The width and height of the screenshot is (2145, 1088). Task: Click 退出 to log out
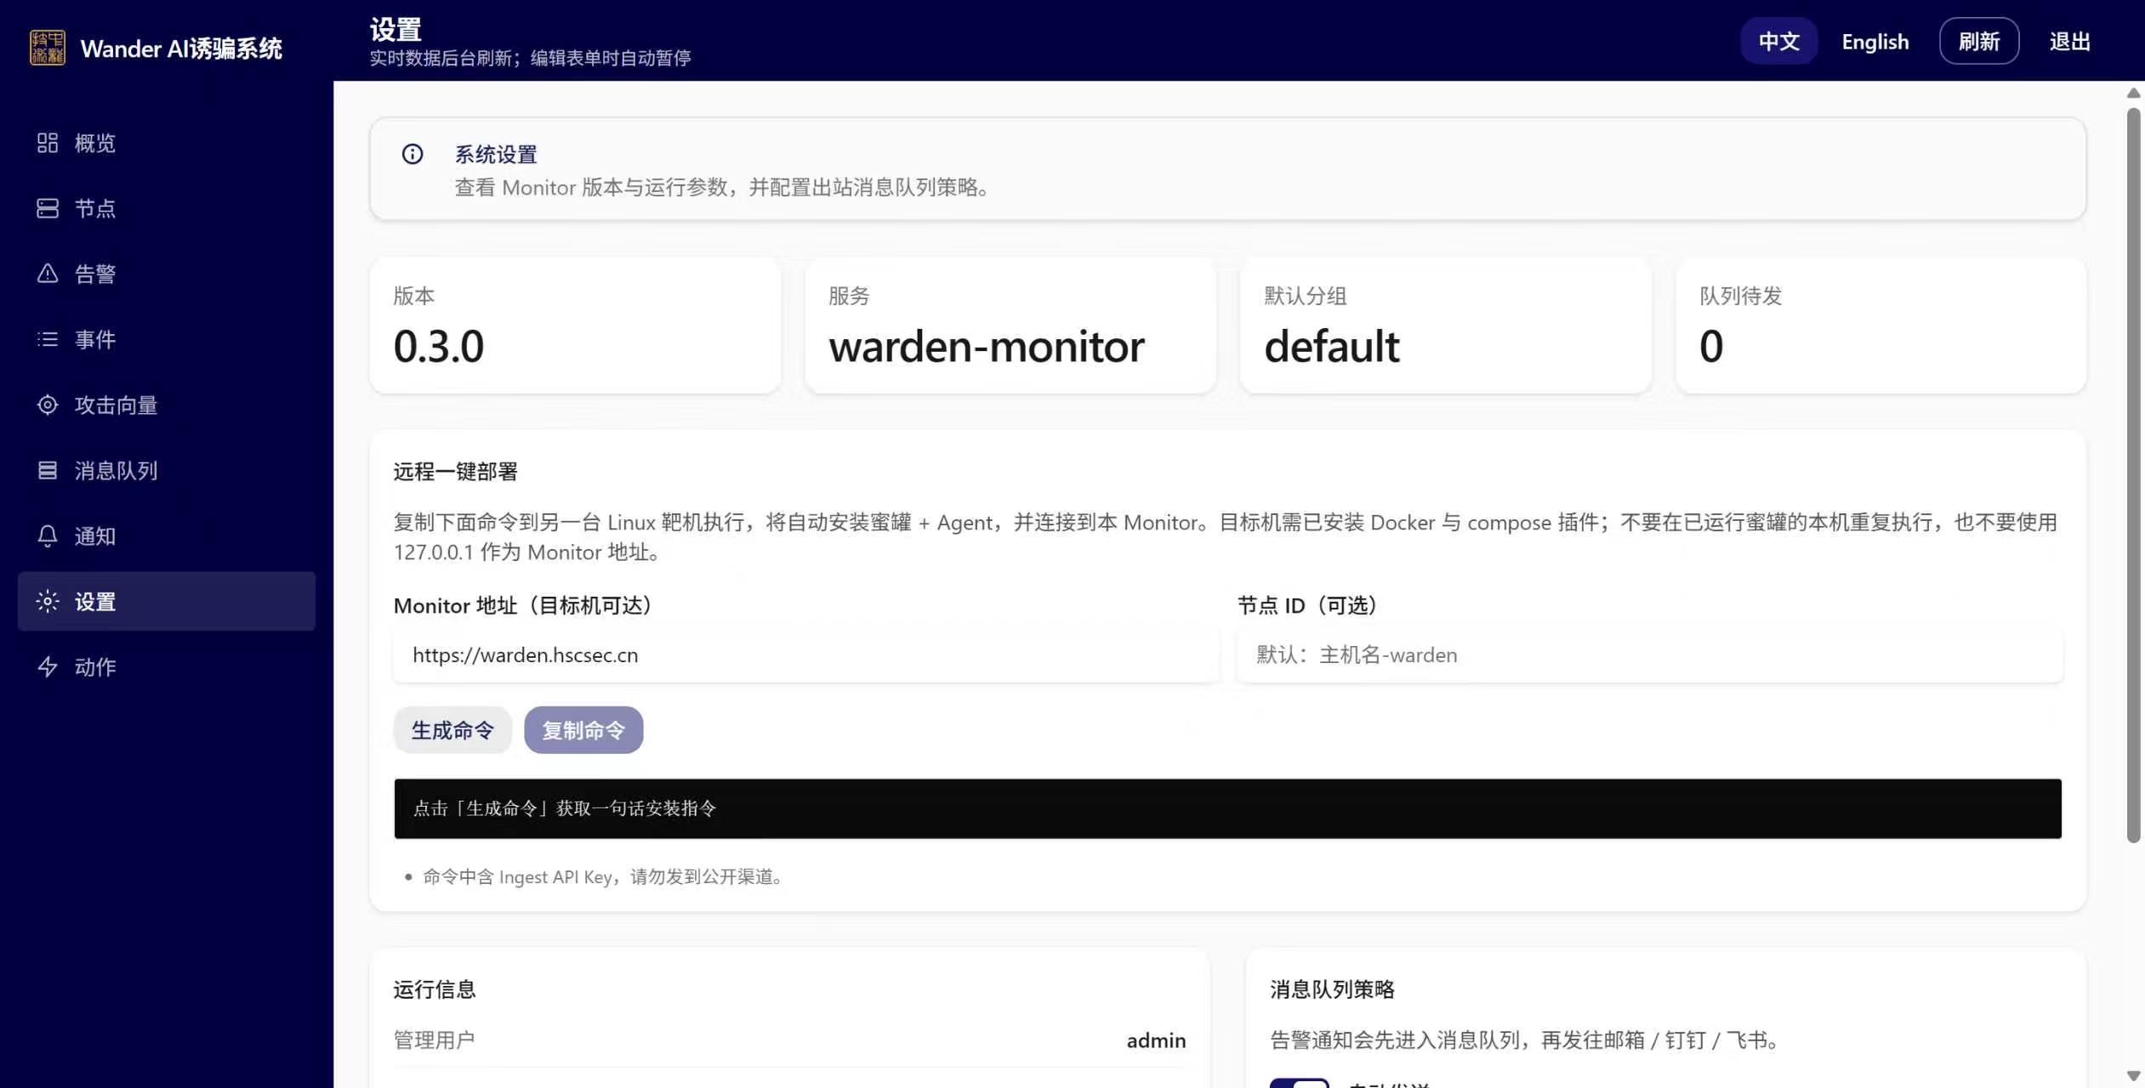coord(2069,41)
